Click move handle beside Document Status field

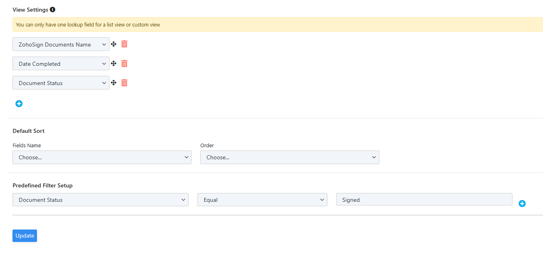pos(113,83)
